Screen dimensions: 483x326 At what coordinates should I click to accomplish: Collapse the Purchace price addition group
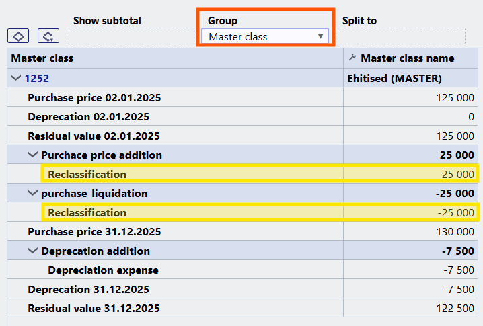point(32,154)
